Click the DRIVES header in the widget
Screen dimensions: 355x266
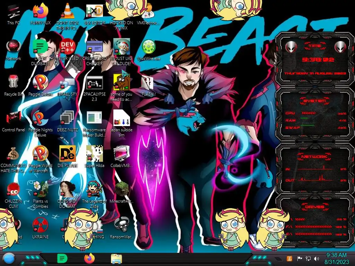[x=315, y=207]
